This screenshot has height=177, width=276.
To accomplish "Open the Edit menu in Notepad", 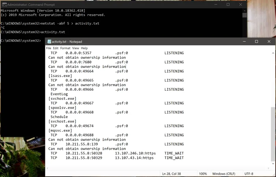I will (x=56, y=48).
